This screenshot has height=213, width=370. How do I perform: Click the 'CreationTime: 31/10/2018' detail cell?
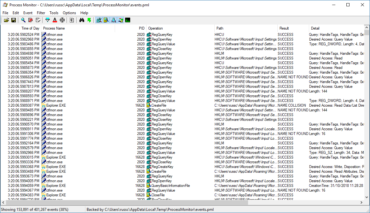pos(336,186)
